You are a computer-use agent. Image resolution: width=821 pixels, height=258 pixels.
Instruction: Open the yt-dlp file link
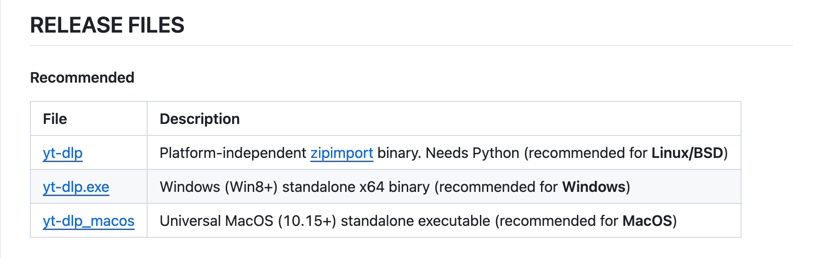[x=63, y=153]
